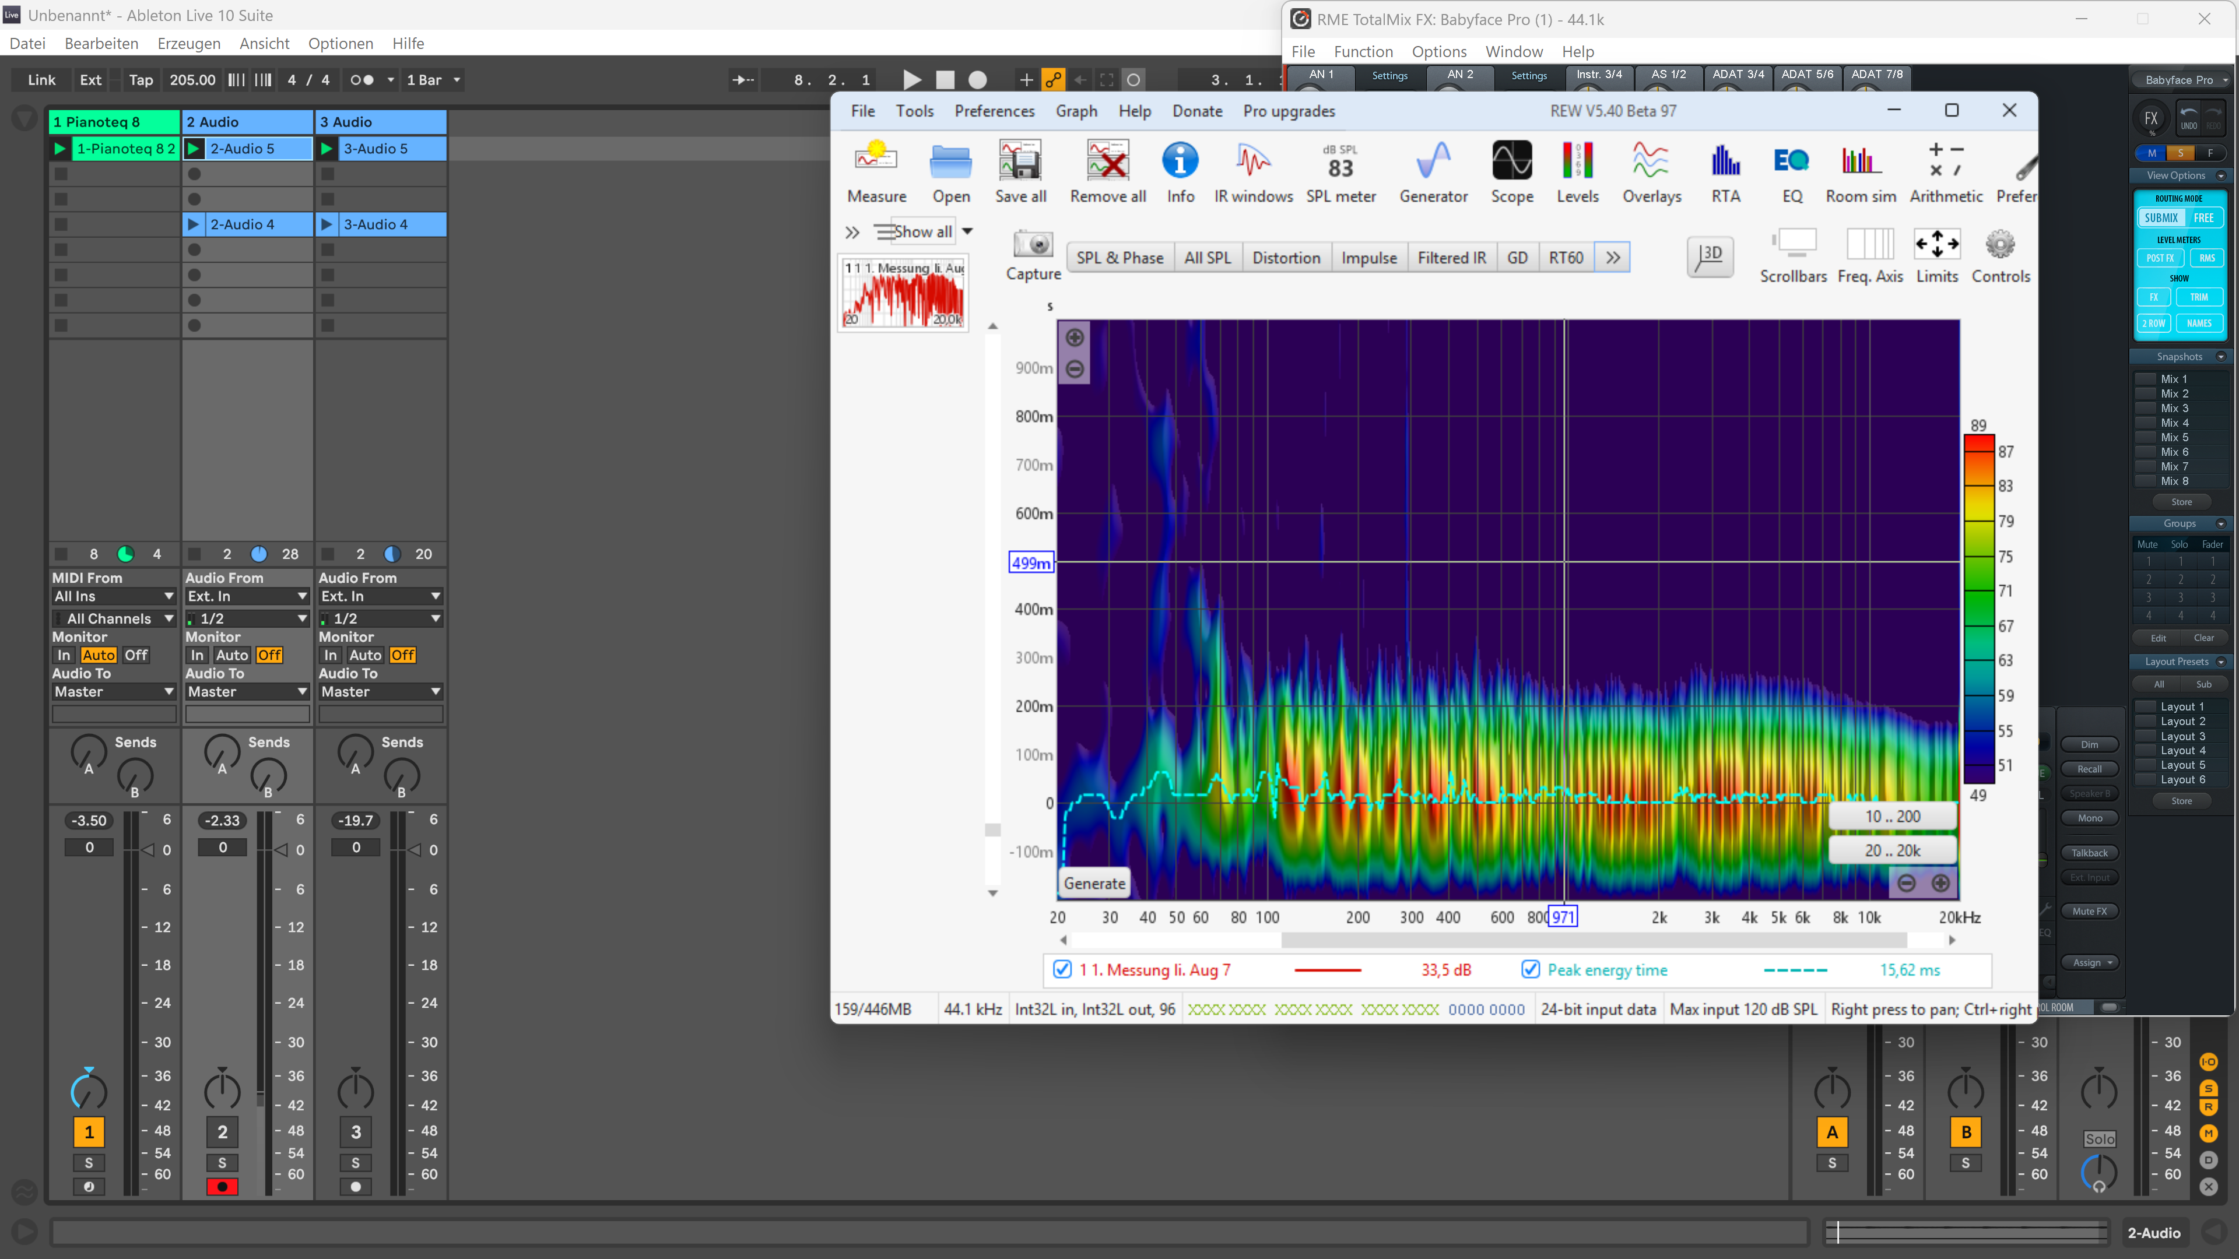Open MIDI From All Ins dropdown
The image size is (2239, 1259).
pyautogui.click(x=114, y=596)
